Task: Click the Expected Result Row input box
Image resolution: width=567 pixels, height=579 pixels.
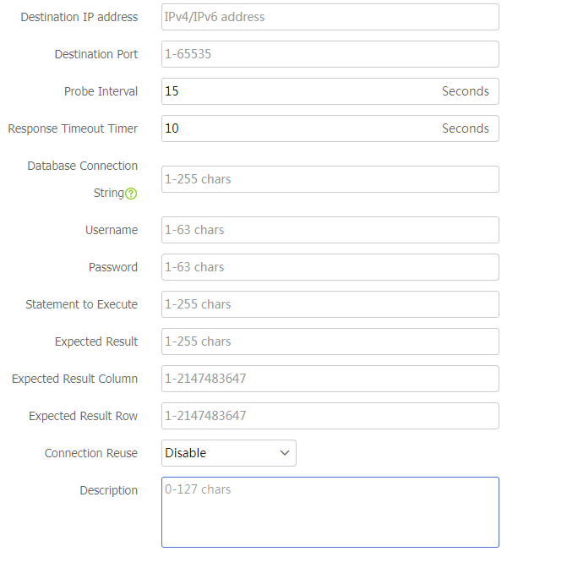Action: tap(330, 416)
